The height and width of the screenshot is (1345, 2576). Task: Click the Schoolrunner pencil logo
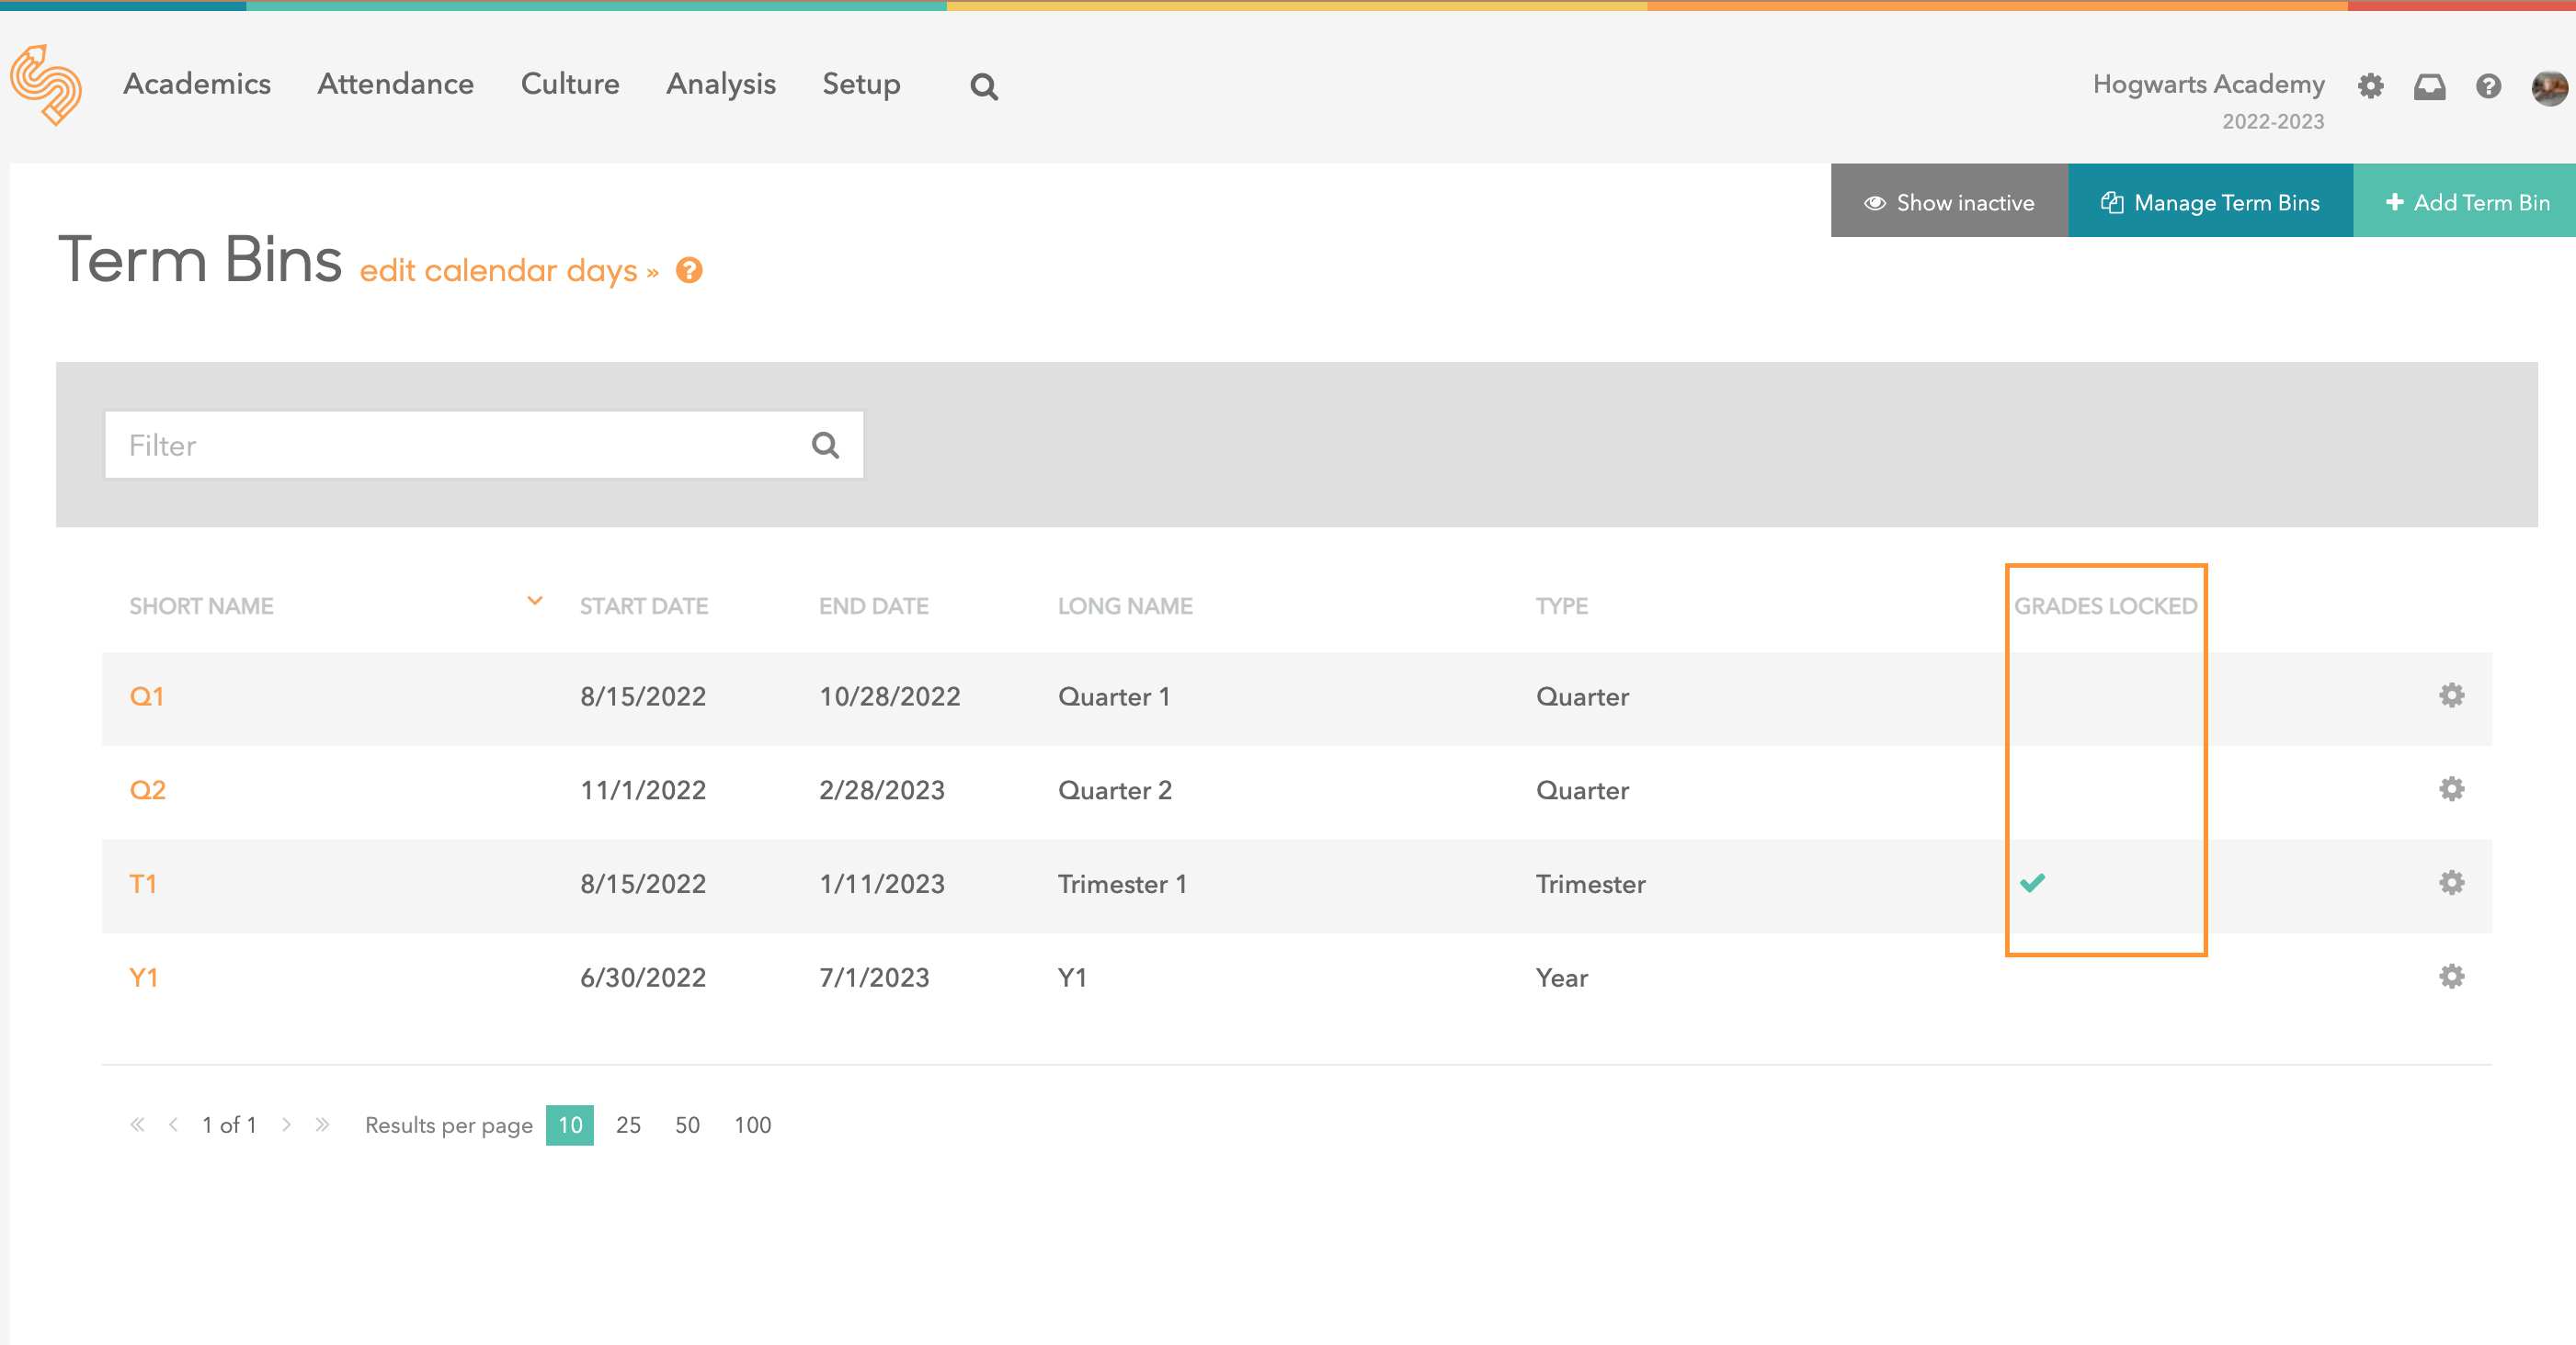point(46,85)
